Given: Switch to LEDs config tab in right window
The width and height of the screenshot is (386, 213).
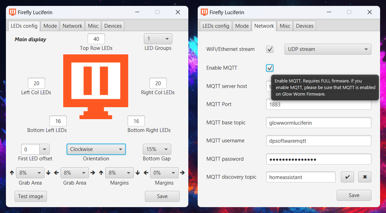Looking at the screenshot, I should pos(216,26).
